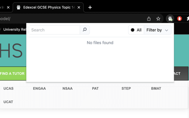Open the PAT menu item
The width and height of the screenshot is (189, 118).
[95, 88]
